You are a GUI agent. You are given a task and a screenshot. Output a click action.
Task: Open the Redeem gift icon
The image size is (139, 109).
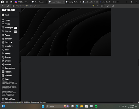tap(3, 72)
